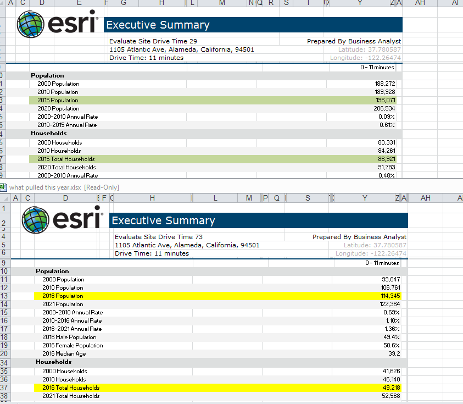Select the esri logo image in the lower workbook

(63, 219)
